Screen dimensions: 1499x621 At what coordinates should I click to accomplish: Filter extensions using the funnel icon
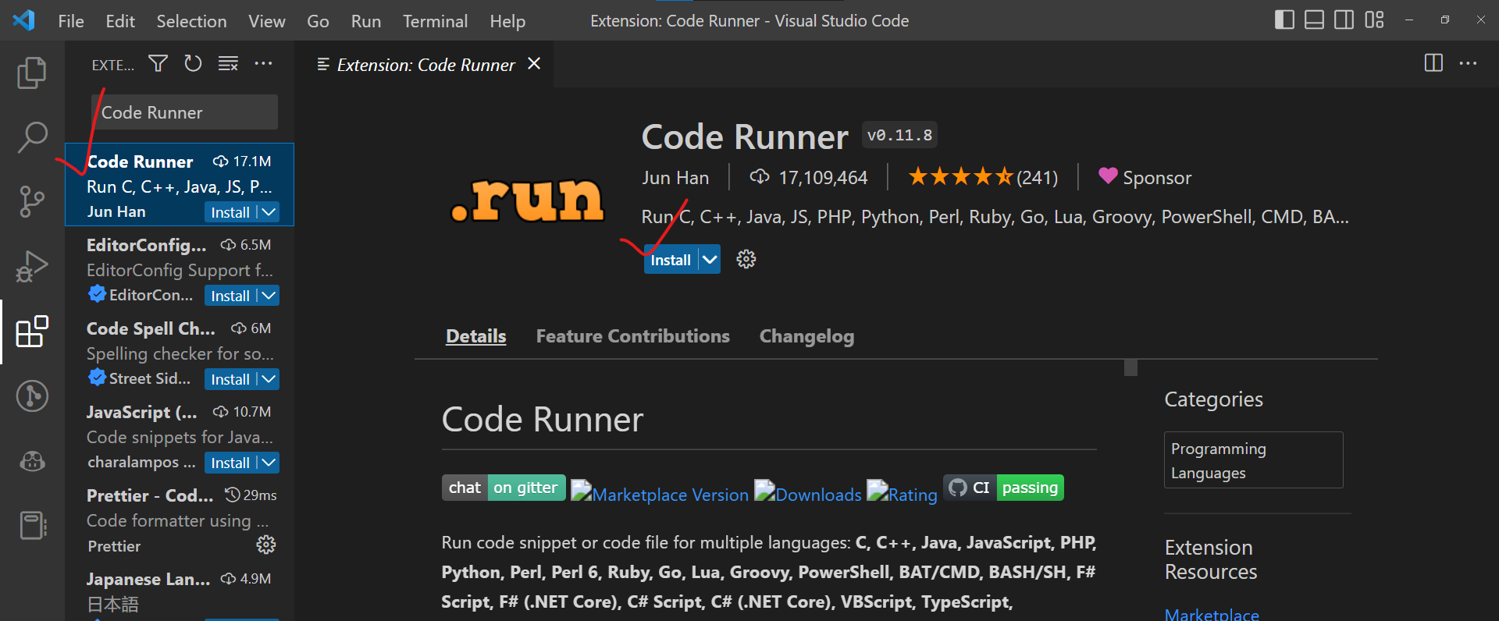pyautogui.click(x=158, y=64)
